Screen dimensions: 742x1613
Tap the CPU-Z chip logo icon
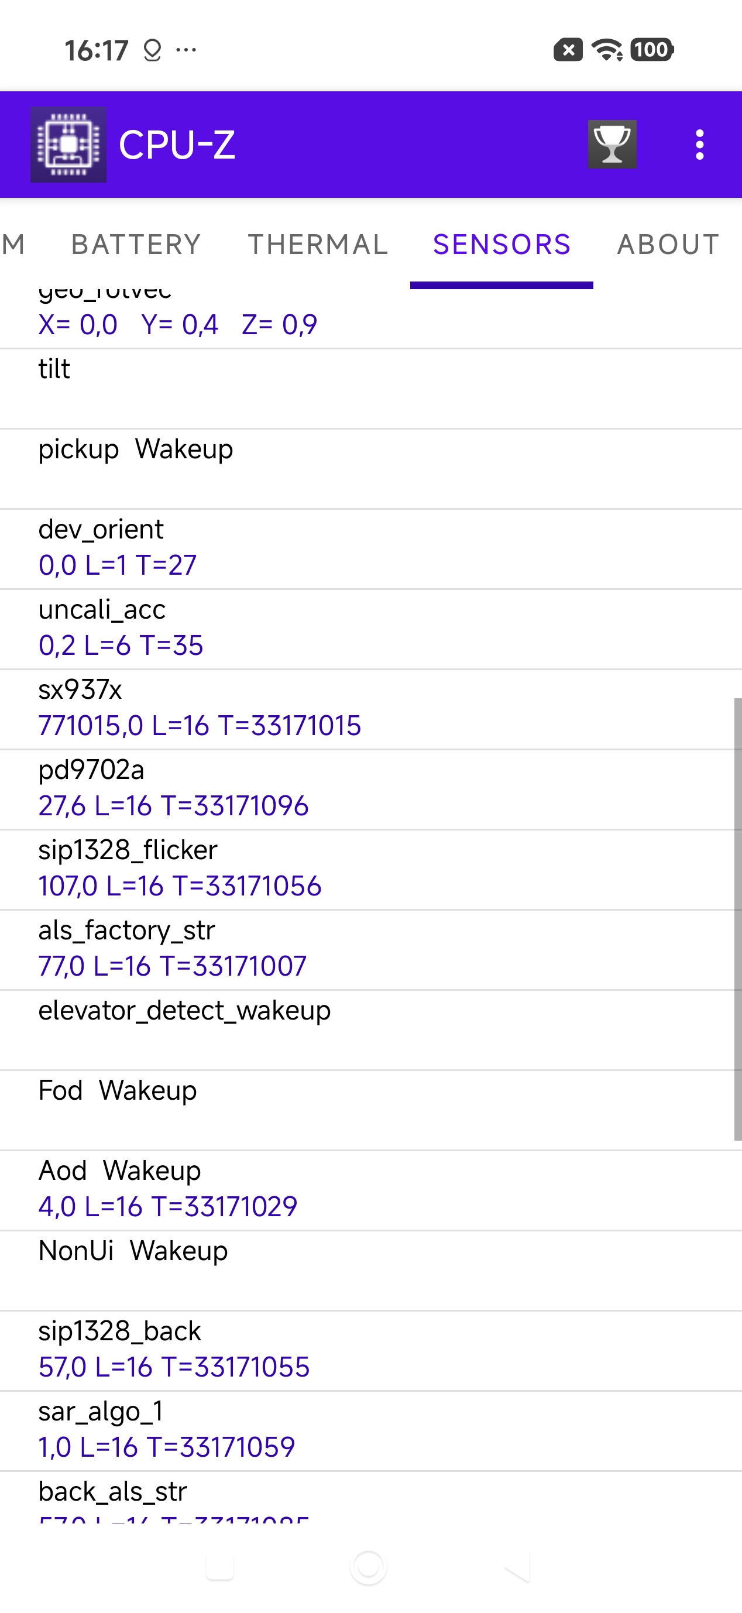[68, 145]
